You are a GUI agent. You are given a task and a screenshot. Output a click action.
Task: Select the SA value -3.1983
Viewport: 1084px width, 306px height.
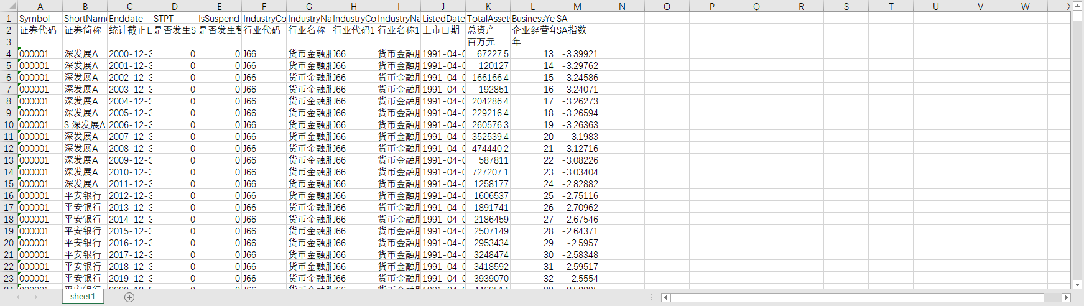[x=577, y=137]
